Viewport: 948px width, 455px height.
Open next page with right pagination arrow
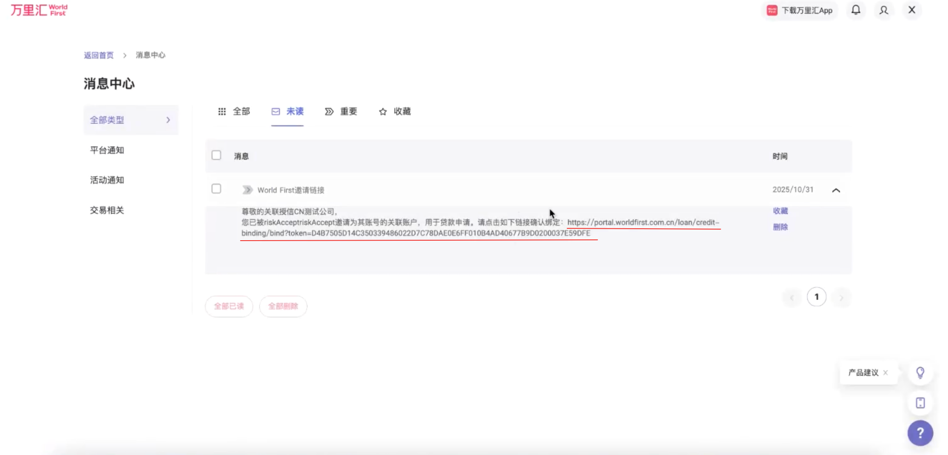tap(842, 297)
